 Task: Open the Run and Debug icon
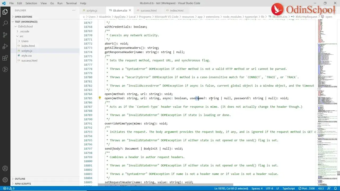5,46
